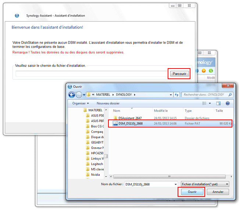Sort files by the Nom column header
Screen dimensions: 239x210
point(117,111)
